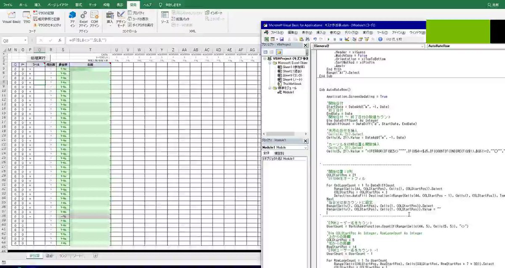Click コードの表示 (View Code)
The image size is (505, 268).
(x=138, y=19)
